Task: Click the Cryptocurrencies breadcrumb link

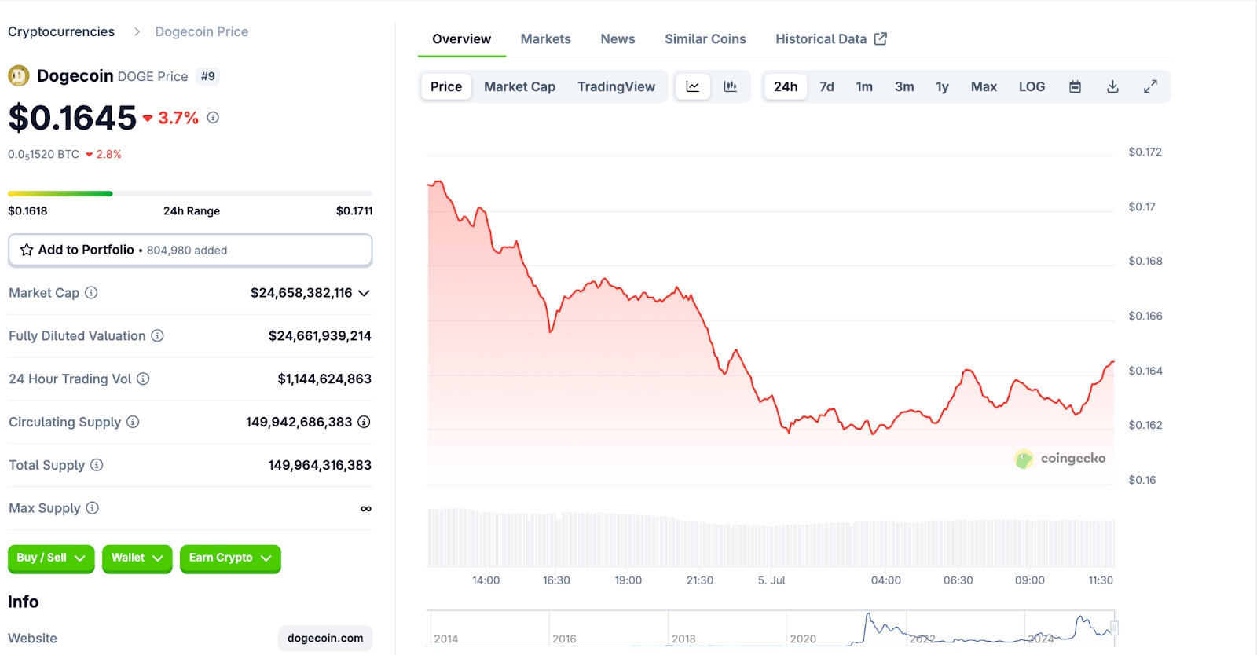Action: [x=61, y=31]
